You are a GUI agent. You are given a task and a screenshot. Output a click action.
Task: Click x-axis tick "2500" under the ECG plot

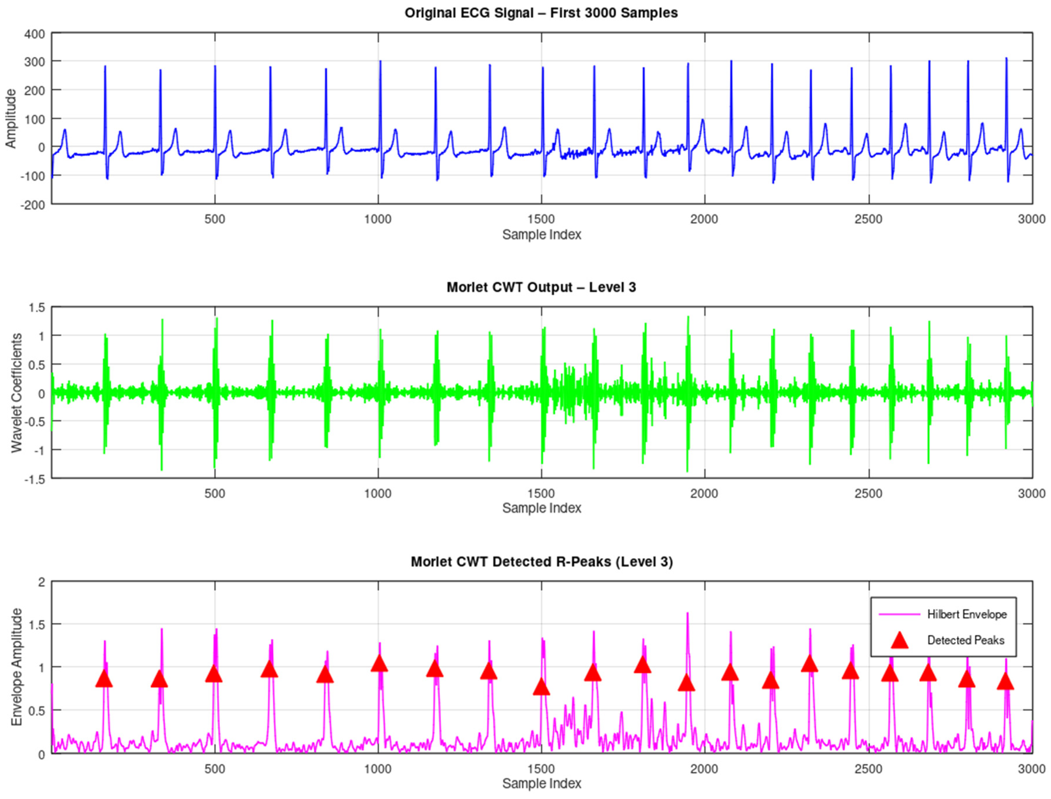click(869, 219)
